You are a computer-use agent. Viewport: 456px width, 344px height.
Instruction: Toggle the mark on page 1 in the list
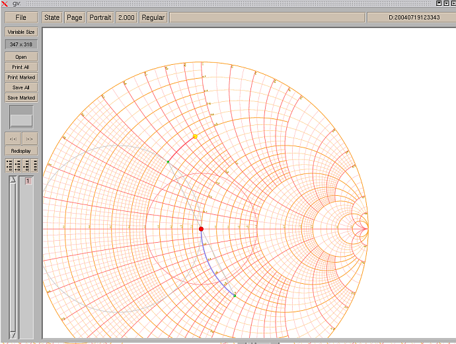click(28, 181)
